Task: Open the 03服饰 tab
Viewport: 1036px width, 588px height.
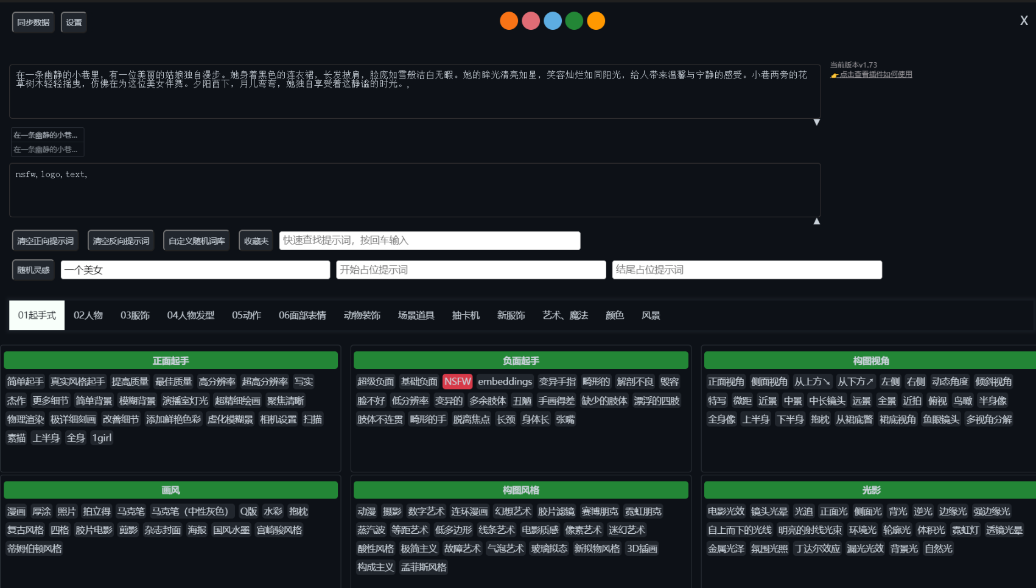Action: [x=135, y=315]
